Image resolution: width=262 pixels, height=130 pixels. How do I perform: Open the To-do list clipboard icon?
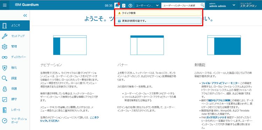123,6
